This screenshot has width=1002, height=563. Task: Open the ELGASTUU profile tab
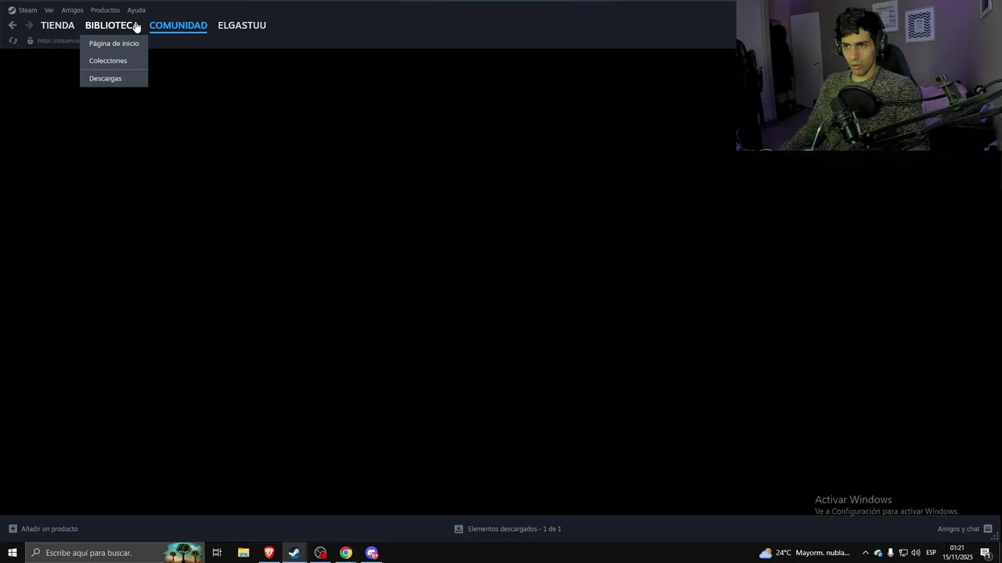242,25
